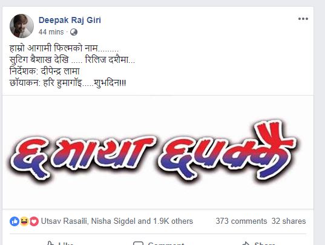
Task: Click the Comment button with speech bubble
Action: 159,243
